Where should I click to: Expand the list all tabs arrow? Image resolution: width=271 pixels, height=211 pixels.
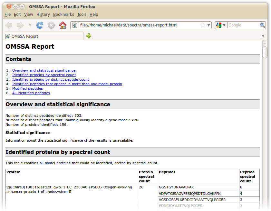[x=263, y=36]
